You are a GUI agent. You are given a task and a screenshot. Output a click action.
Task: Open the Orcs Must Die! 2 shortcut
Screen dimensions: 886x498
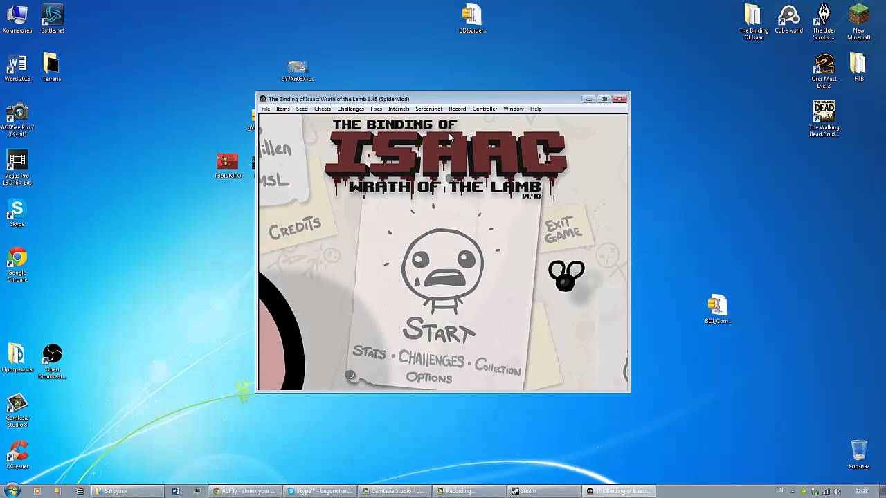point(824,71)
